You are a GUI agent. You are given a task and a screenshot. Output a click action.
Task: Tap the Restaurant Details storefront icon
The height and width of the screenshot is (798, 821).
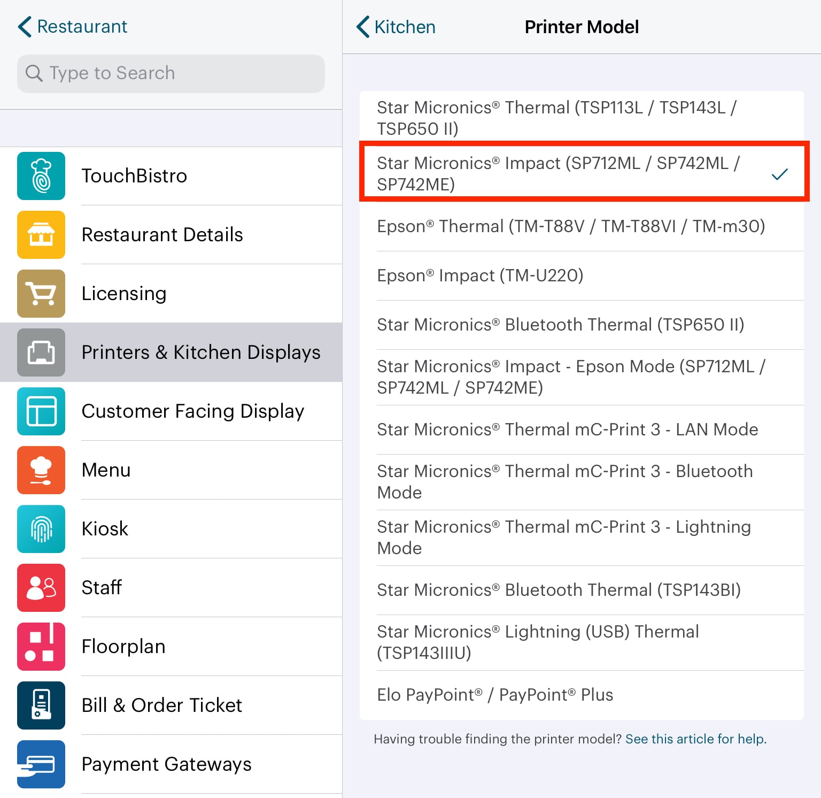pyautogui.click(x=41, y=235)
